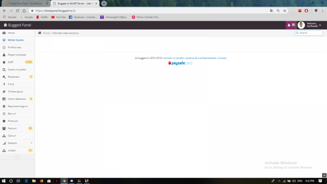Collapse the sidebar with the arrow toggle
The height and width of the screenshot is (184, 327).
coord(17,157)
